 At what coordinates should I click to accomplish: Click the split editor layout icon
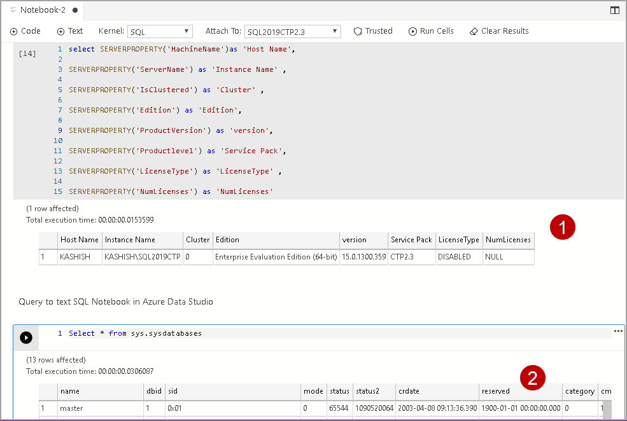pos(614,10)
